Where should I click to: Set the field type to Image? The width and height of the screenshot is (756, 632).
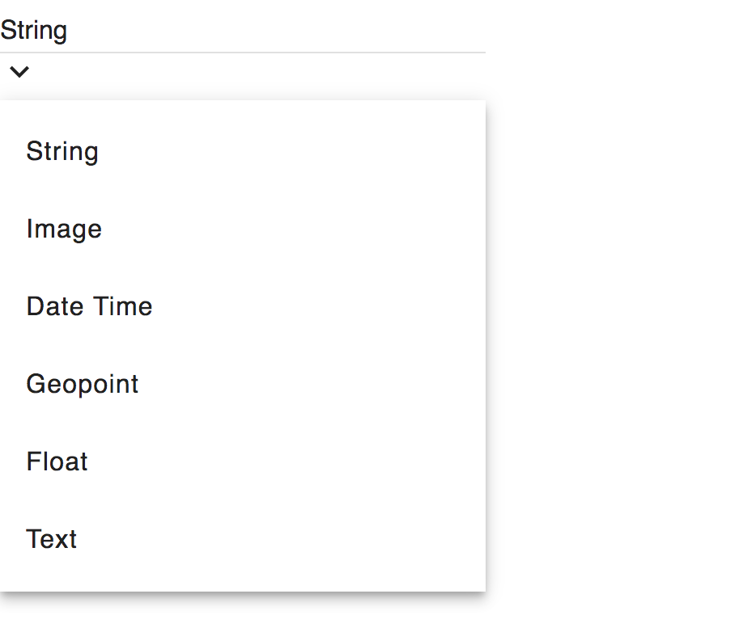[x=64, y=229]
